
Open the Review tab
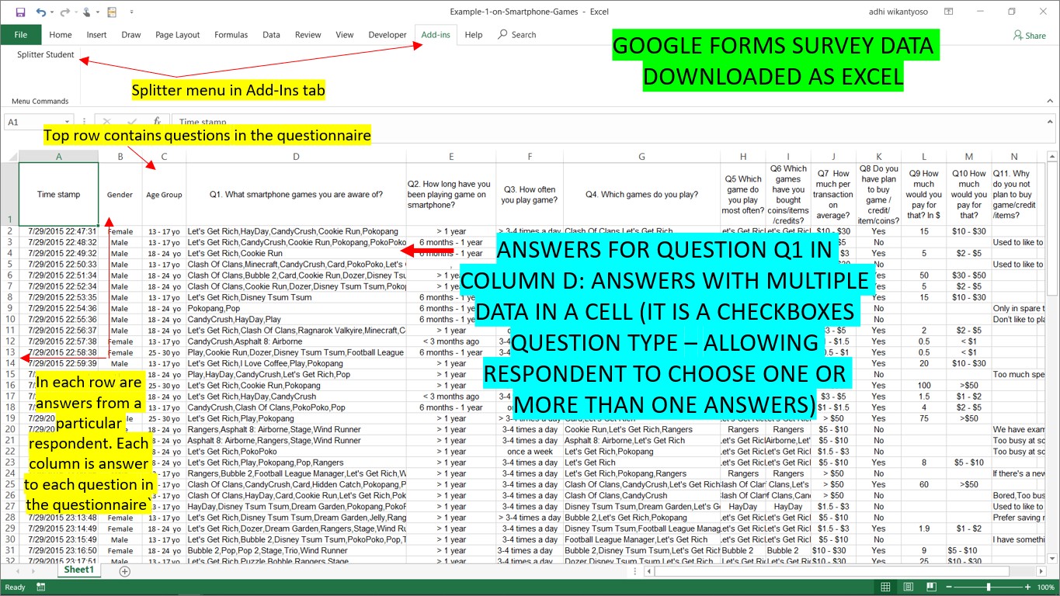point(308,35)
